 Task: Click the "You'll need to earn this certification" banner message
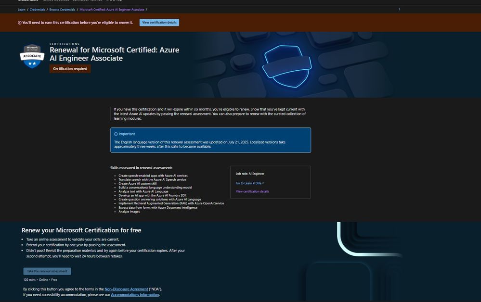(78, 23)
